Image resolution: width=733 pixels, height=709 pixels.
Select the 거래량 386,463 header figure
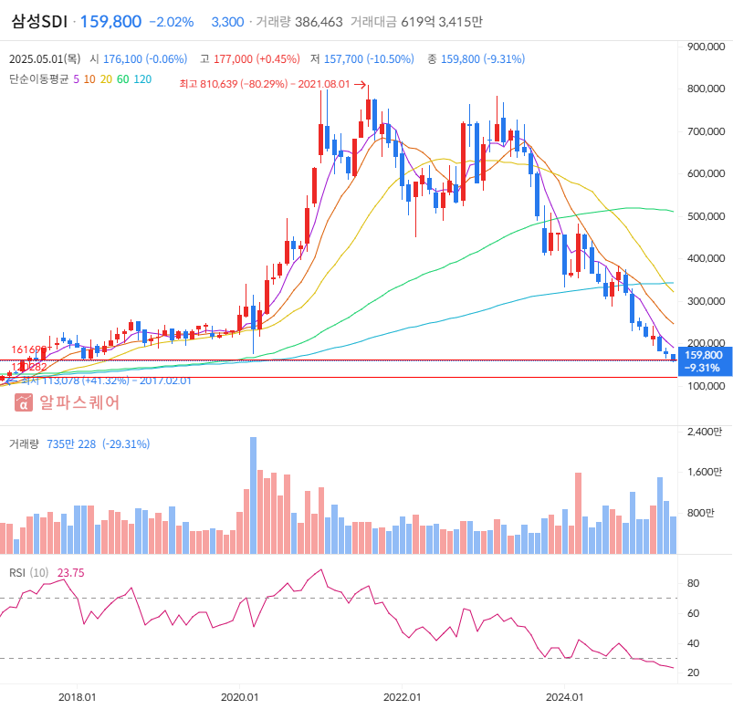[299, 22]
